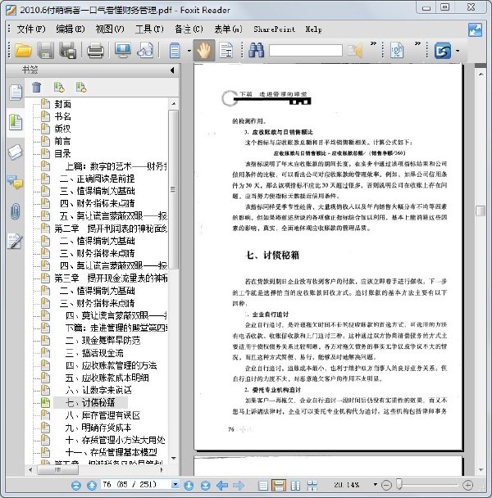Select bookmark 封面
This screenshot has width=492, height=498.
tap(62, 104)
